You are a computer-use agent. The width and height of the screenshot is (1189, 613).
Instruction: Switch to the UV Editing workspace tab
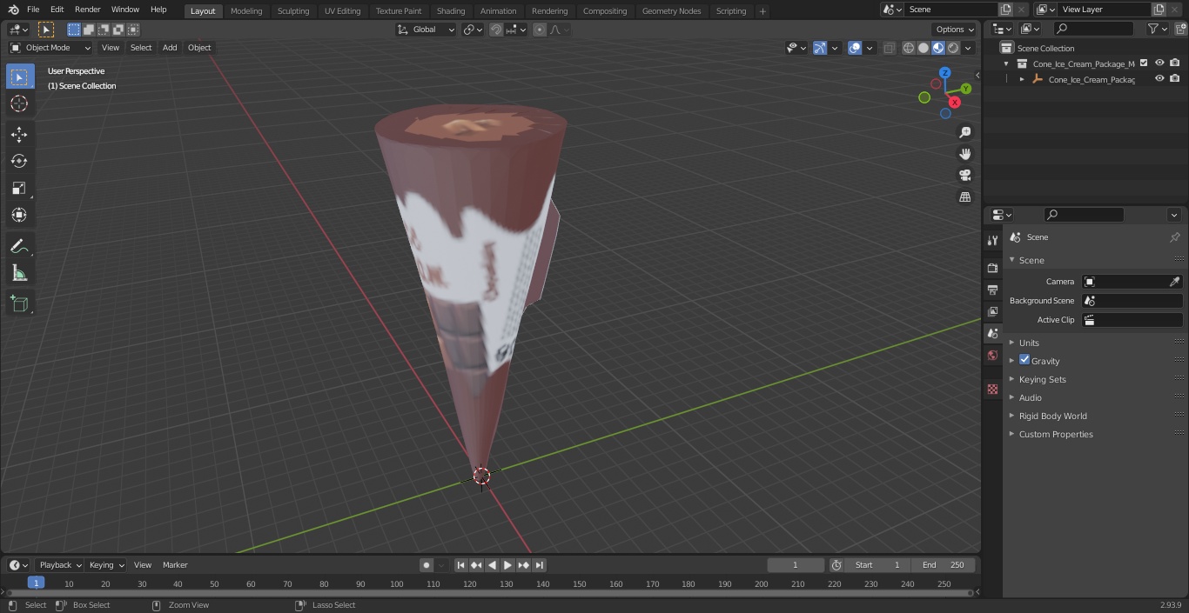342,10
